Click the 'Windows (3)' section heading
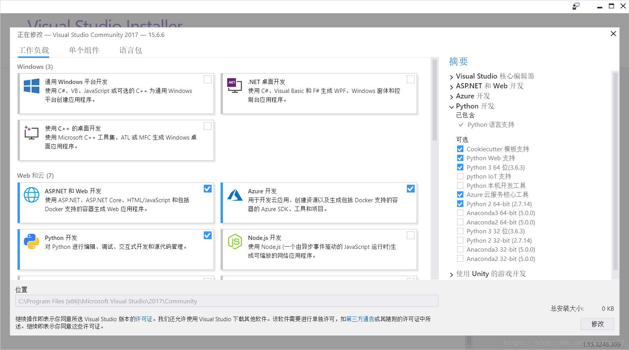 tap(35, 67)
